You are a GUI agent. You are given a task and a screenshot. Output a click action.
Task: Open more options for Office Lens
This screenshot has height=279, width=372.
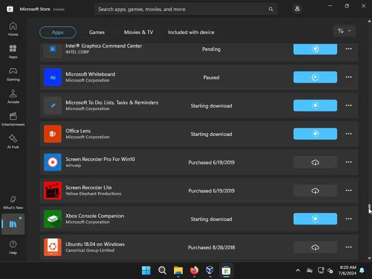[x=348, y=134]
